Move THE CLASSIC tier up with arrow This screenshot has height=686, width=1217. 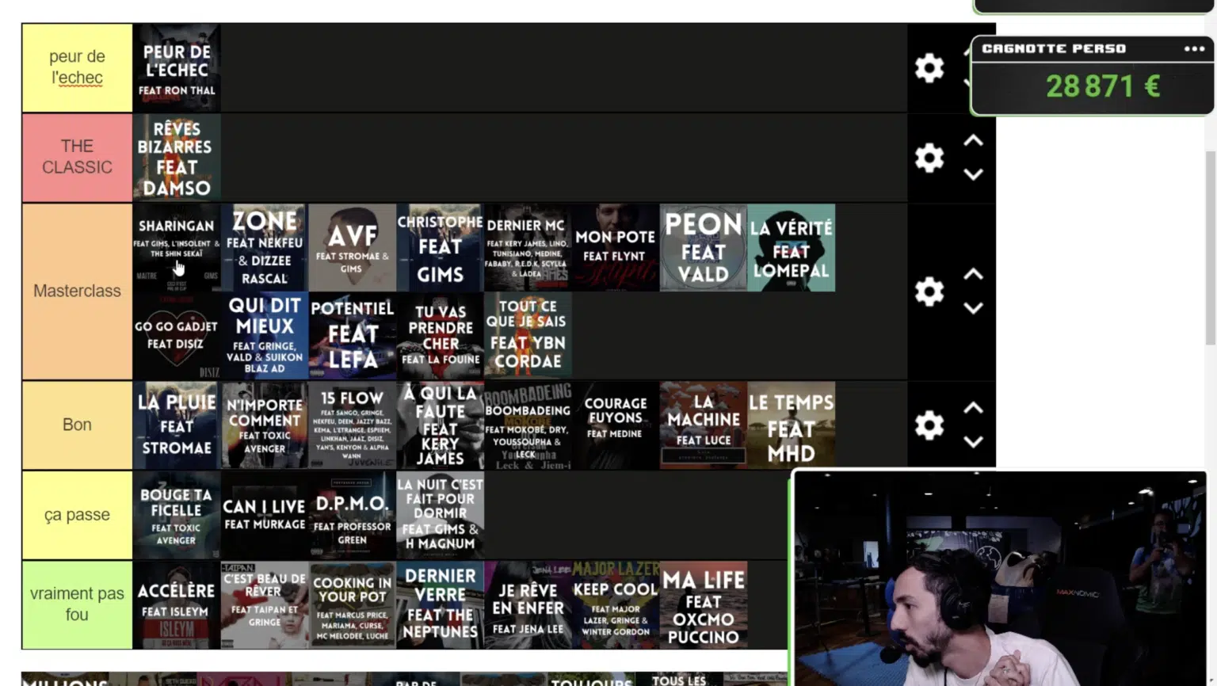coord(973,141)
